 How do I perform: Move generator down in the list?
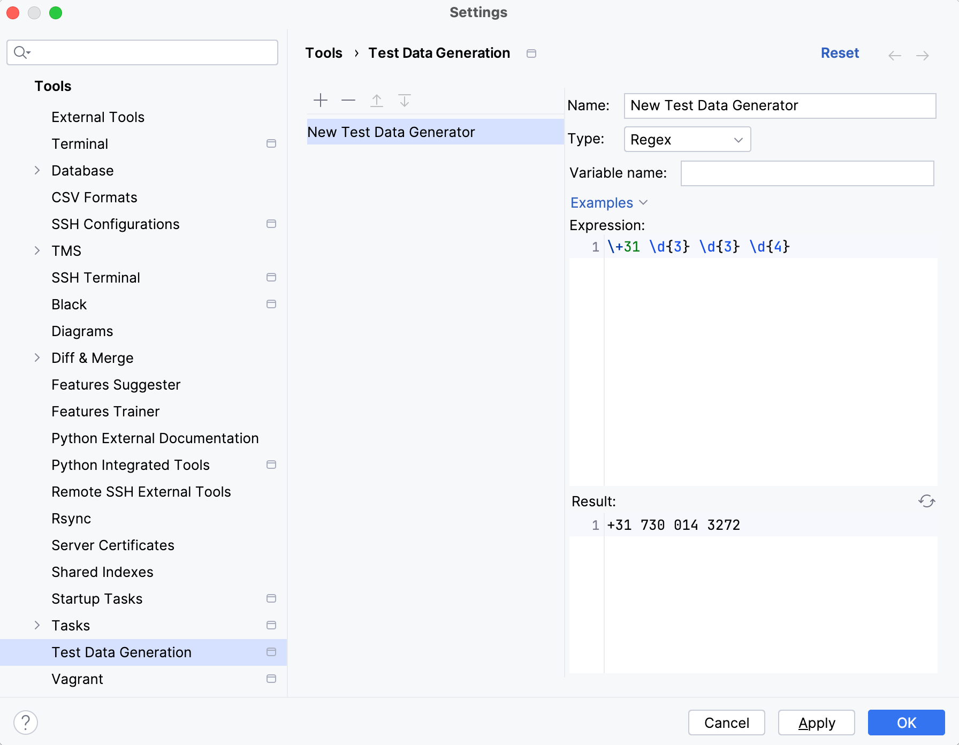(x=405, y=100)
